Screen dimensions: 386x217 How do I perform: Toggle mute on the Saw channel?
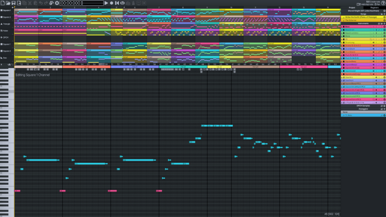2,58
